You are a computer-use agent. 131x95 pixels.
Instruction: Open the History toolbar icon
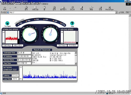81,8
